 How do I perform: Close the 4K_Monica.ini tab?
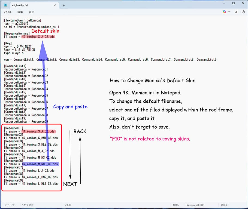click(55, 5)
